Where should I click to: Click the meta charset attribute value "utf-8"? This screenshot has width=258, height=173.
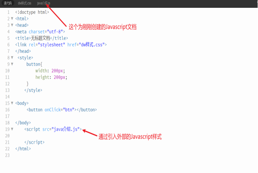point(55,32)
